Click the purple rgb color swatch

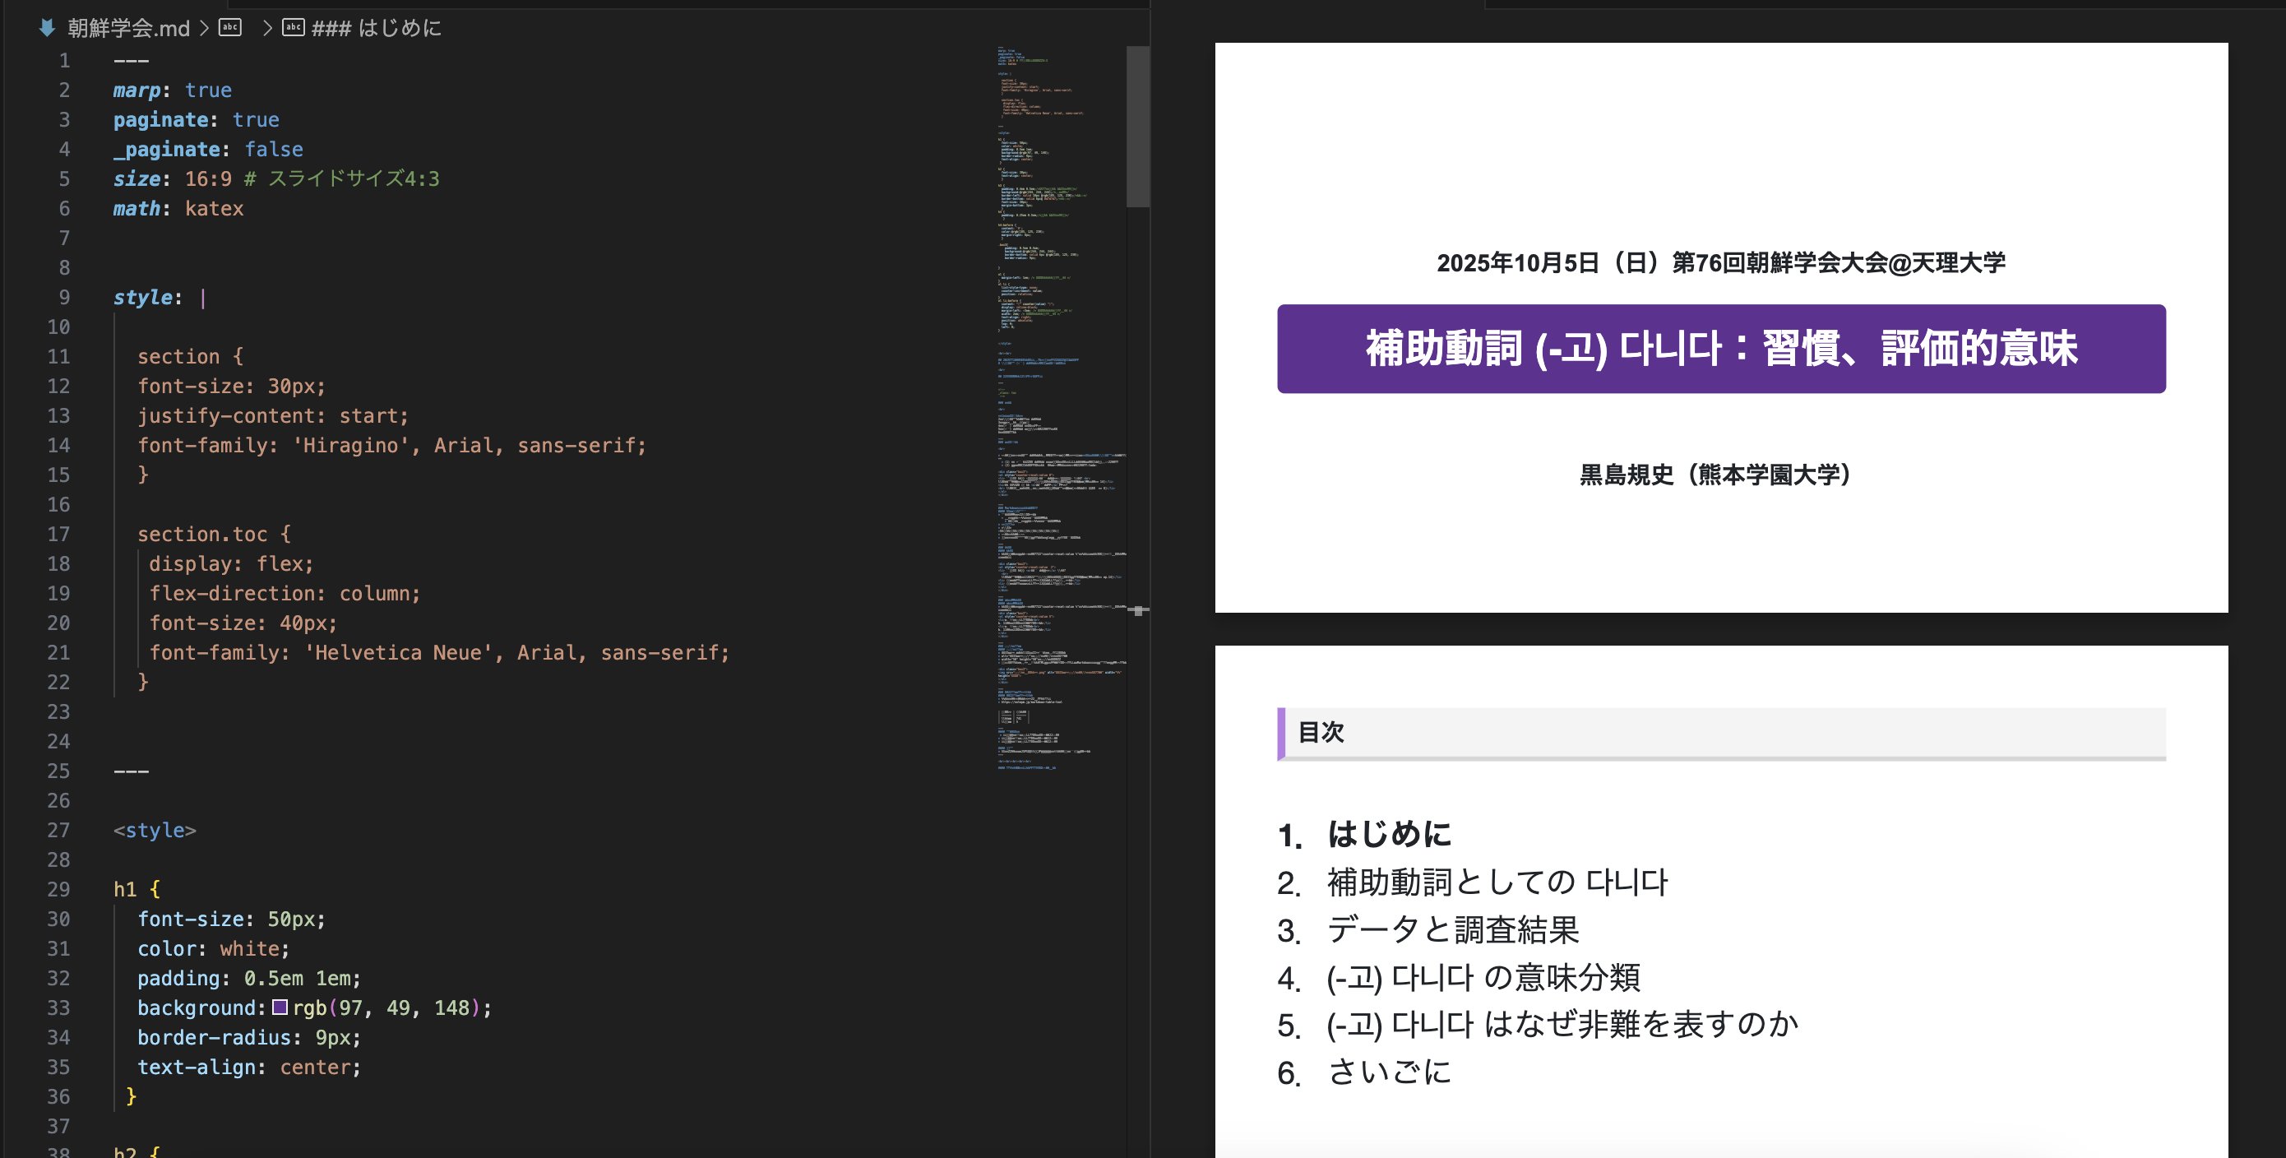coord(280,1007)
